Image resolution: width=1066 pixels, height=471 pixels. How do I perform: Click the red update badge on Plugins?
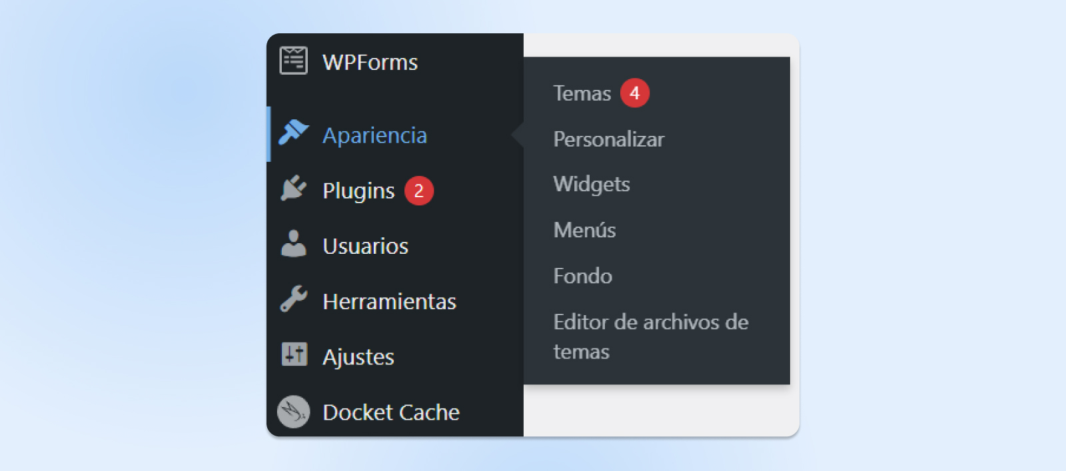[419, 191]
